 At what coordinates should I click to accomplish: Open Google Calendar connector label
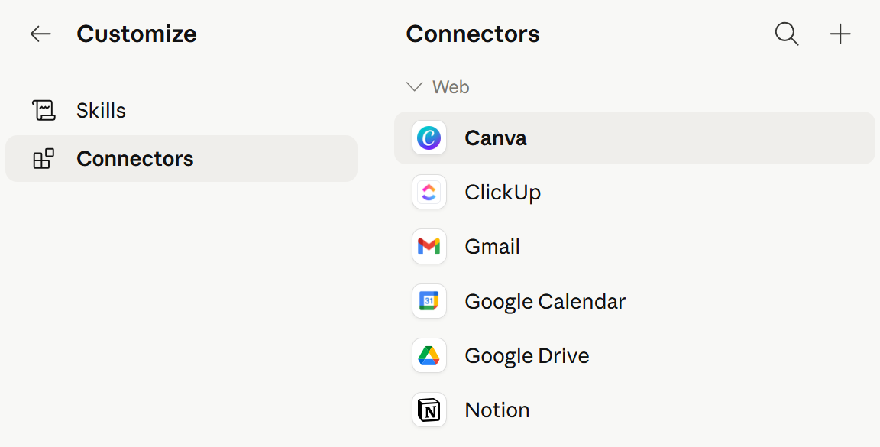545,302
